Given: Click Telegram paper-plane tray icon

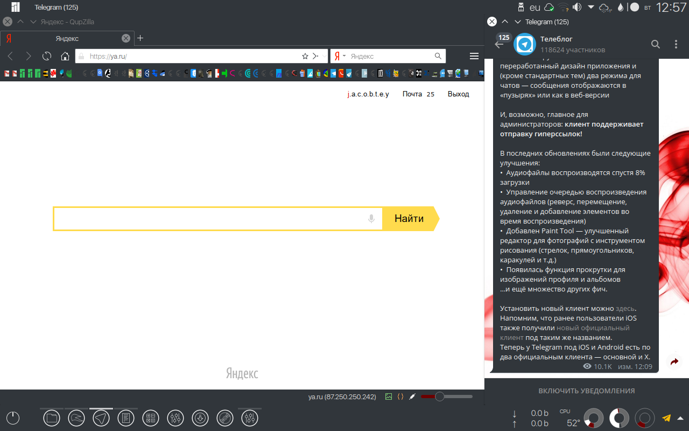Looking at the screenshot, I should point(666,418).
